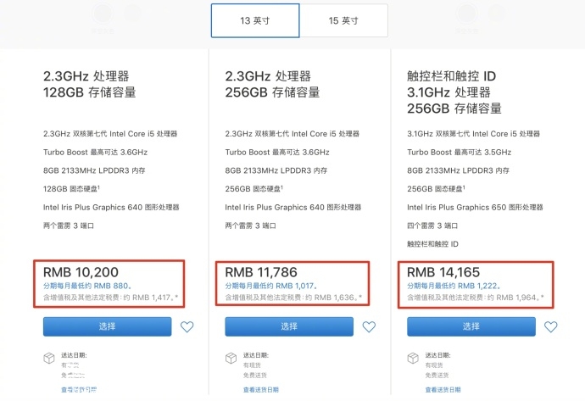Click 选择 for the 2.3GHz 256GB model
585x401 pixels.
click(289, 326)
